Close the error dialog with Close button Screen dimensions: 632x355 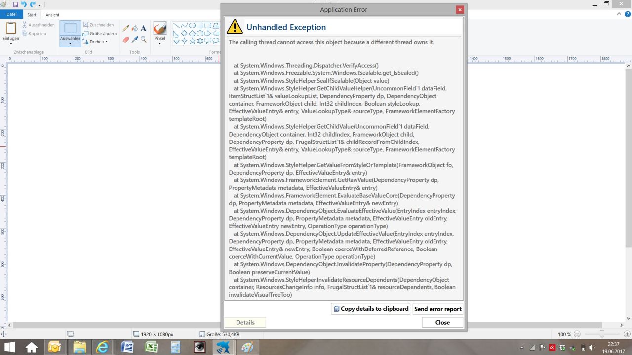tap(442, 322)
